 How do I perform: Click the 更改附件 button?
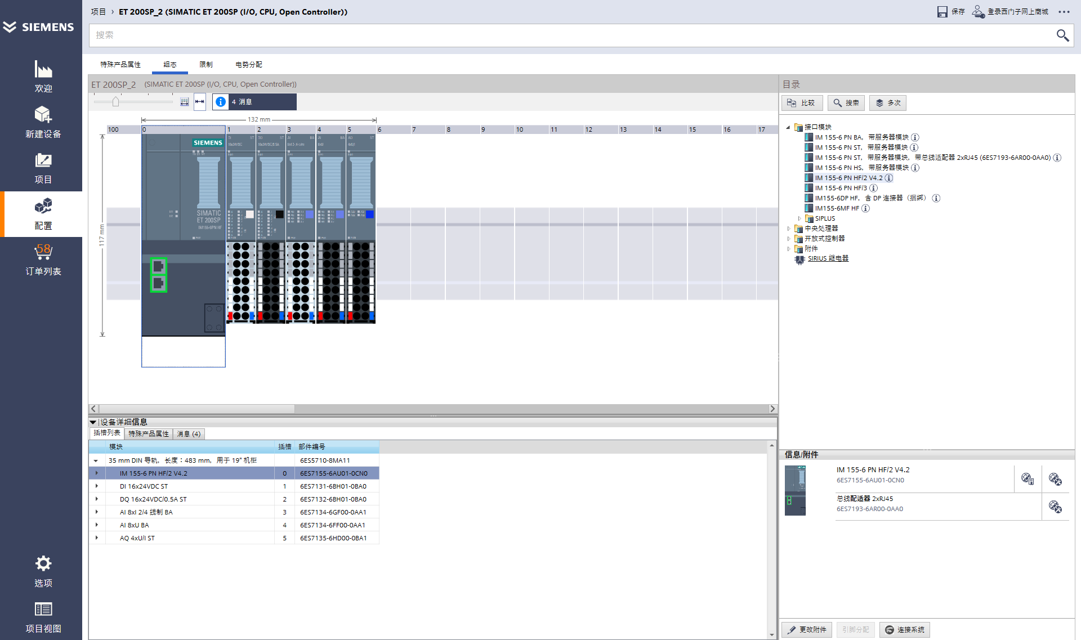coord(807,629)
